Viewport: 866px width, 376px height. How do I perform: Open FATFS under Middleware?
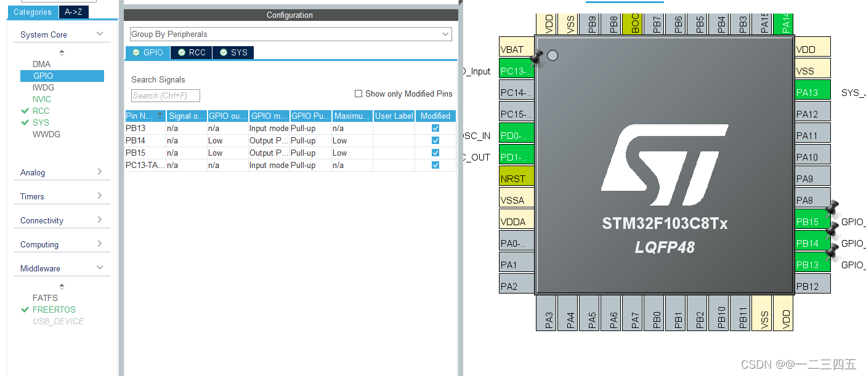tap(45, 298)
